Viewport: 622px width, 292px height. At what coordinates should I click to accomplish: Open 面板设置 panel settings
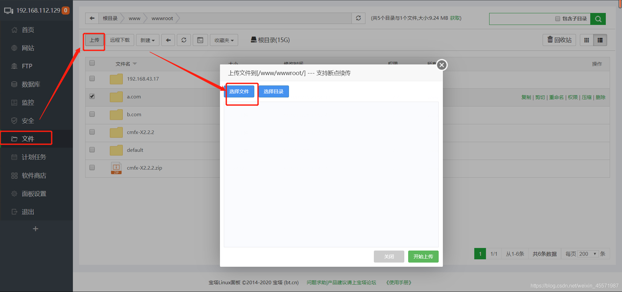pos(34,194)
